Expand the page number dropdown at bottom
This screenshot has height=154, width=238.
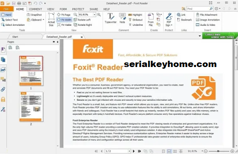click(129, 151)
